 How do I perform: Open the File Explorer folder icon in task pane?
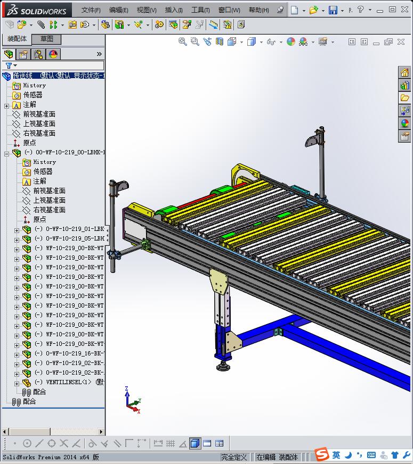coord(404,98)
